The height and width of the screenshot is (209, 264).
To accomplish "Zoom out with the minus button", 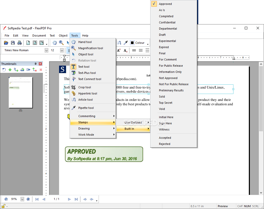I will coord(6,199).
